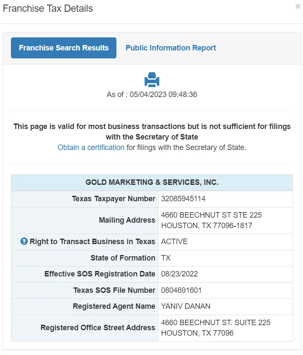
Task: Click the Franchise Tax Details title
Action: (48, 8)
